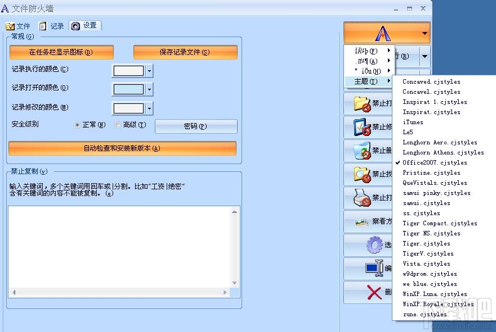Expand the dropdown arrow on orange logo button
The image size is (496, 332).
424,33
